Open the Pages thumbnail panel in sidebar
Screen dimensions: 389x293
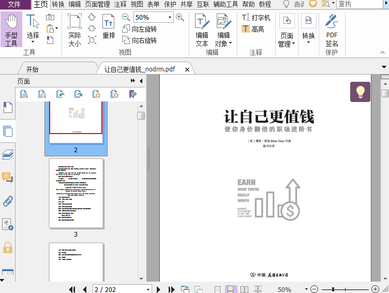(x=8, y=131)
